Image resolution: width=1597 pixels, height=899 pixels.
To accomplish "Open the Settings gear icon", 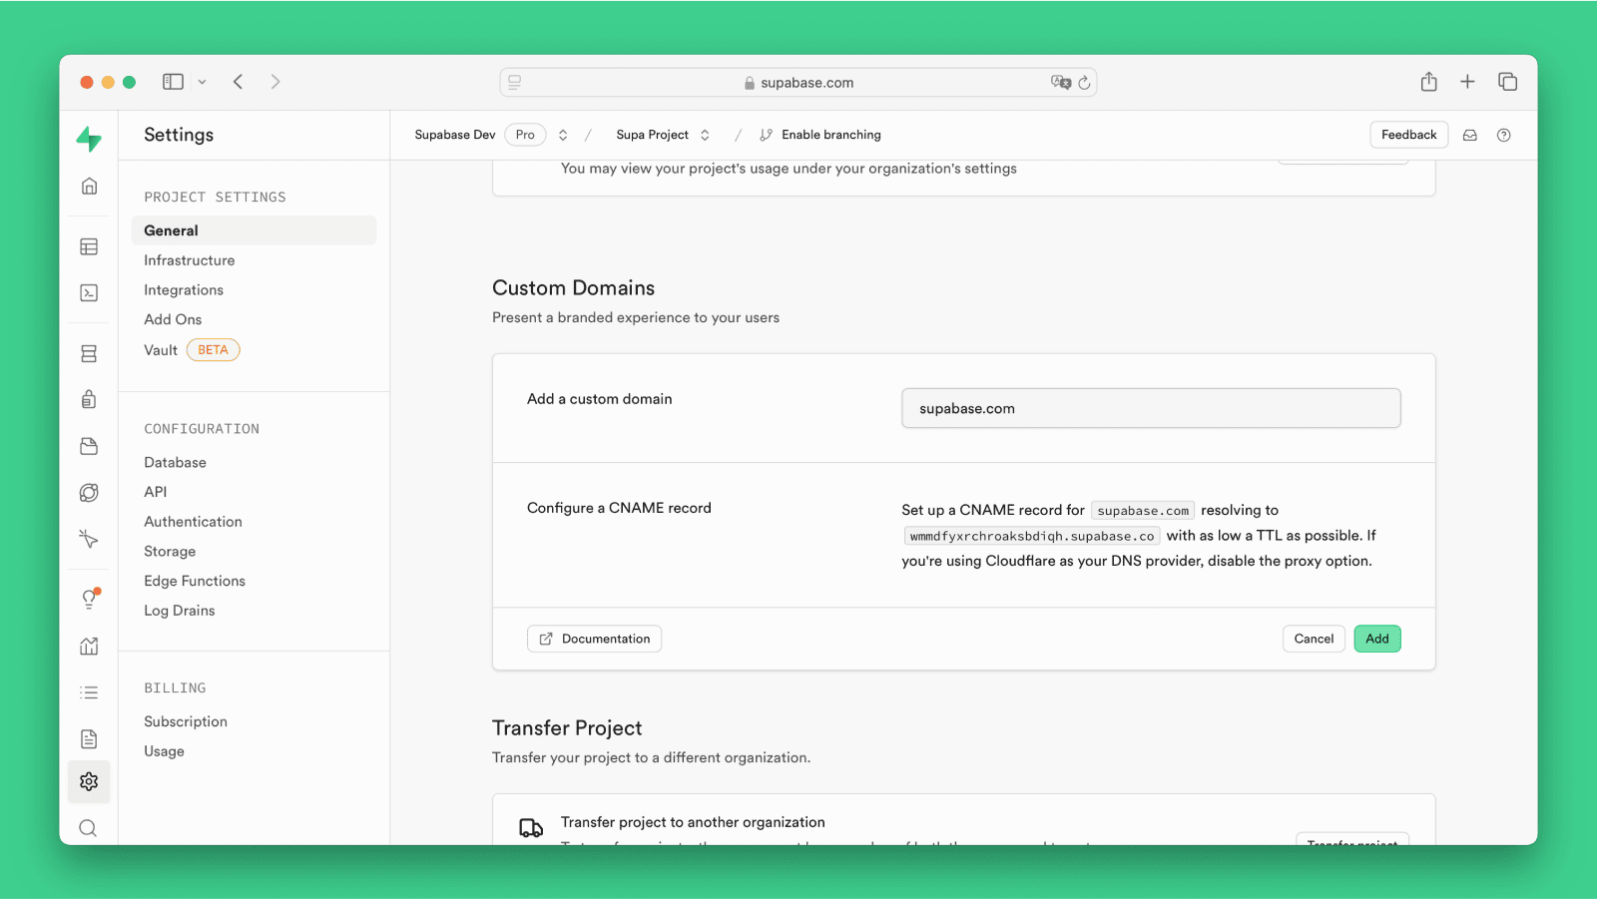I will pos(89,781).
